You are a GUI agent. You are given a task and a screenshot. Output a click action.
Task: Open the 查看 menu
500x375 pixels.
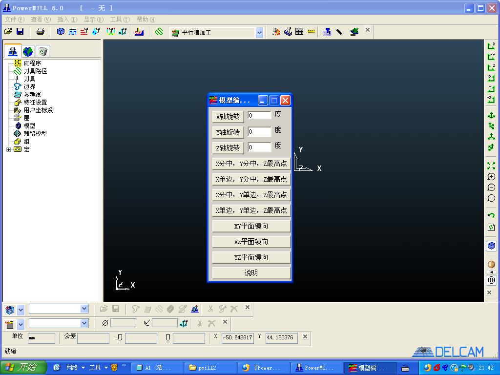point(41,20)
